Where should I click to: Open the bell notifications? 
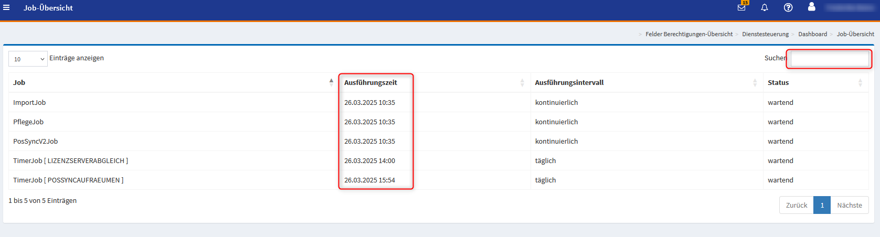coord(765,7)
